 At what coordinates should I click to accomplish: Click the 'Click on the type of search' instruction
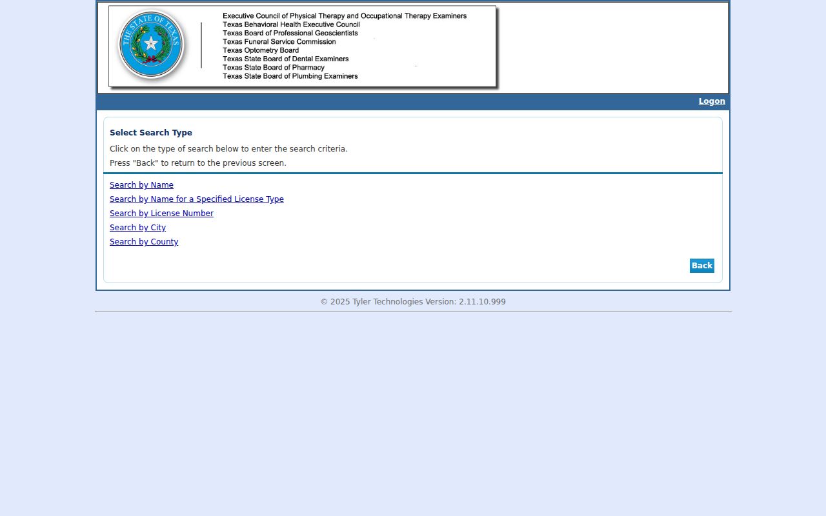click(228, 149)
